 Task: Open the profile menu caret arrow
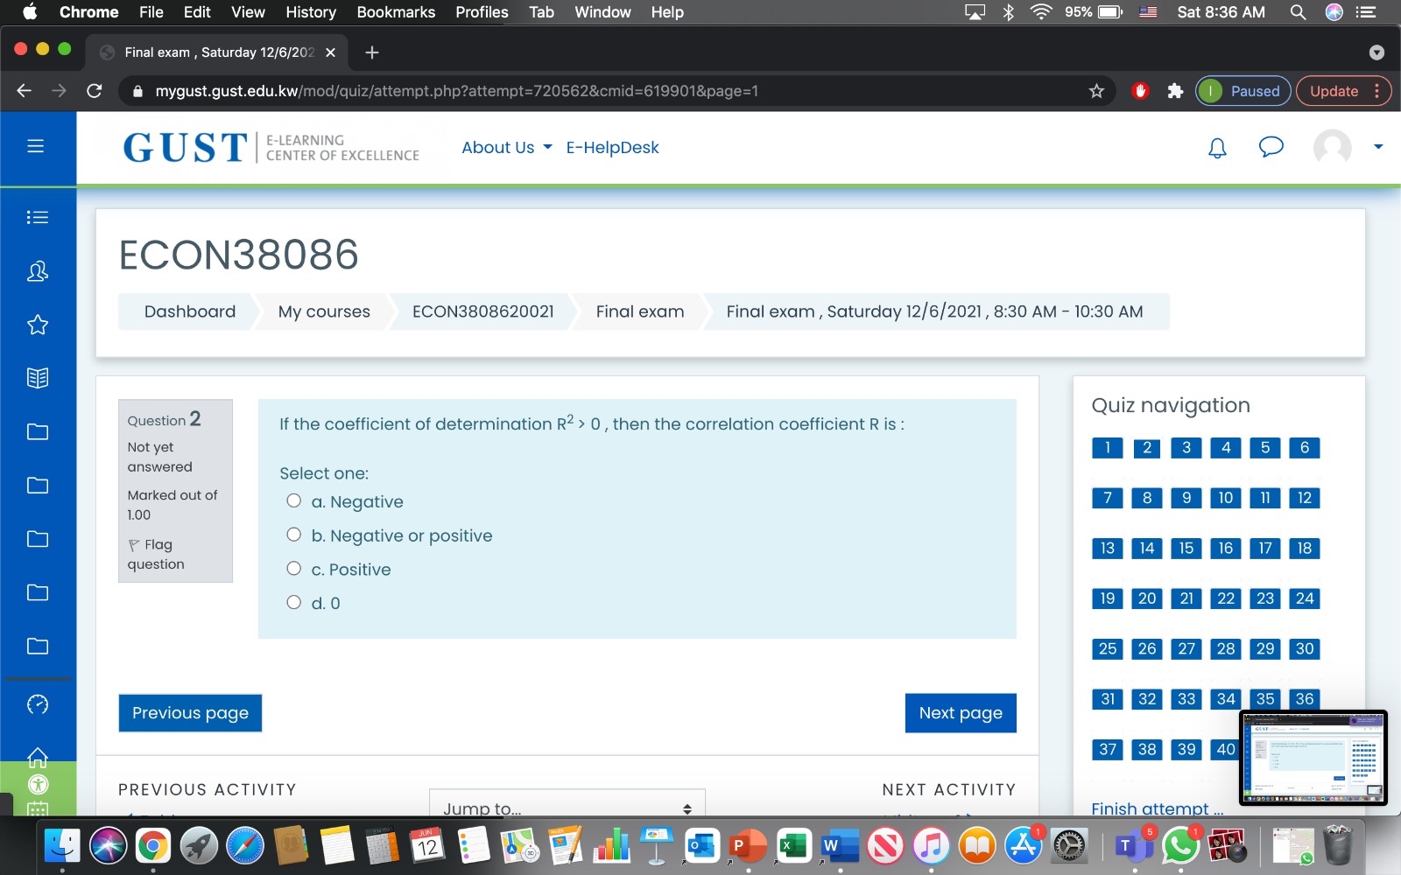1375,148
